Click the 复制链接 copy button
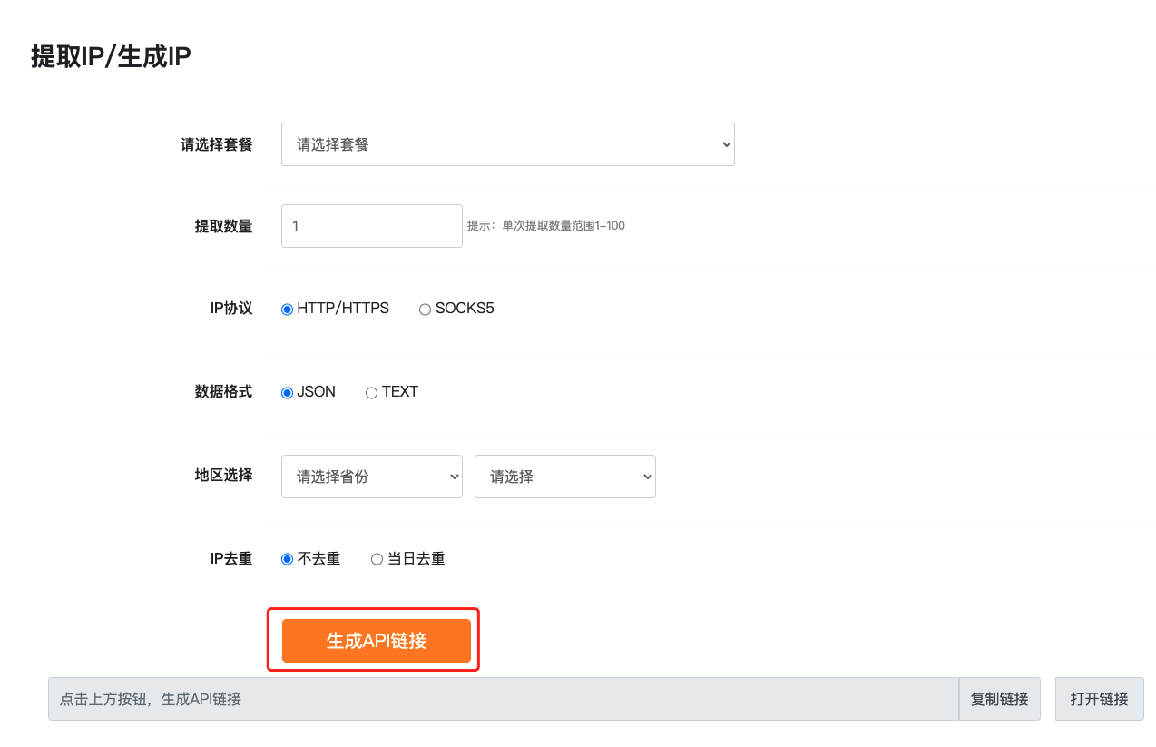This screenshot has width=1156, height=747. (999, 699)
